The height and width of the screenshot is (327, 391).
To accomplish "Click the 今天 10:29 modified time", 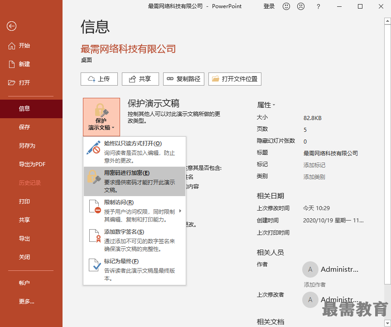I will 316,208.
